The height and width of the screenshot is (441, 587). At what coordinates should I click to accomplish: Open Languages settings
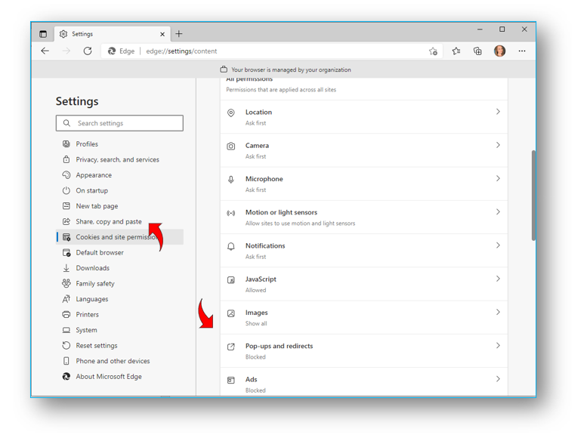119,299
